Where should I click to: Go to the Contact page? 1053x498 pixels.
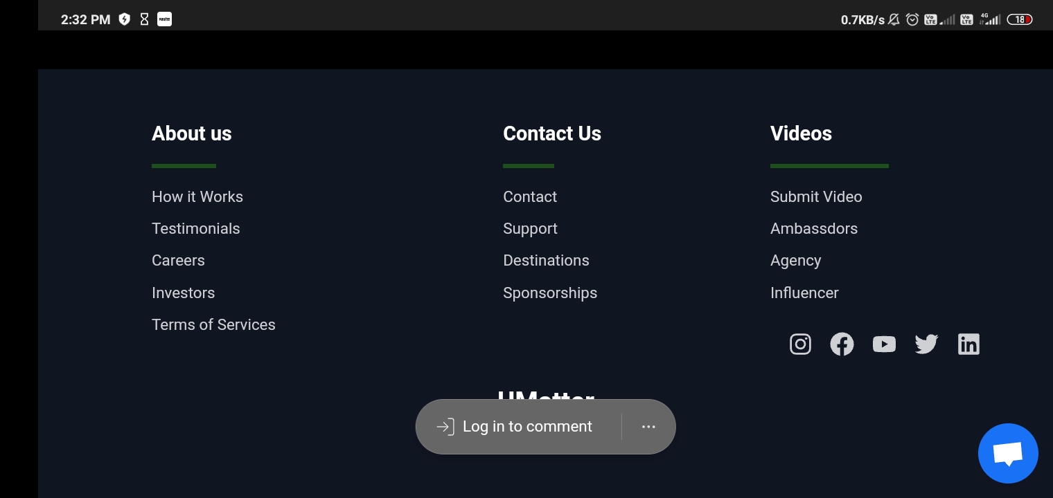click(530, 196)
